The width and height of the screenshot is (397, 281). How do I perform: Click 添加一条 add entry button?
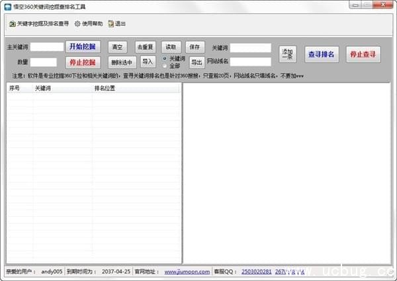287,54
